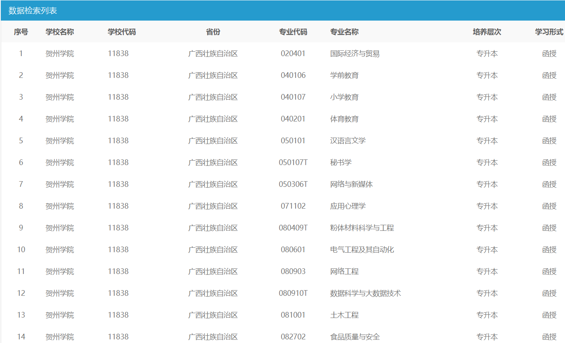Image resolution: width=565 pixels, height=343 pixels.
Task: Click the 序号 column header
Action: point(21,32)
